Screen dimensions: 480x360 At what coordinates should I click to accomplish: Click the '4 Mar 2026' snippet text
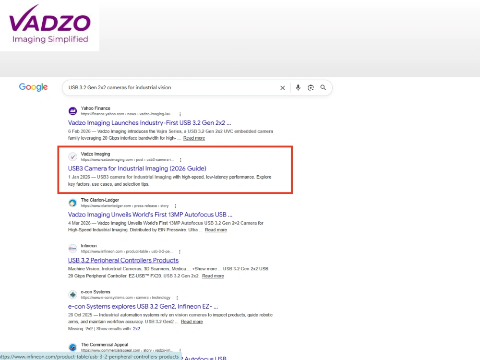coord(79,223)
